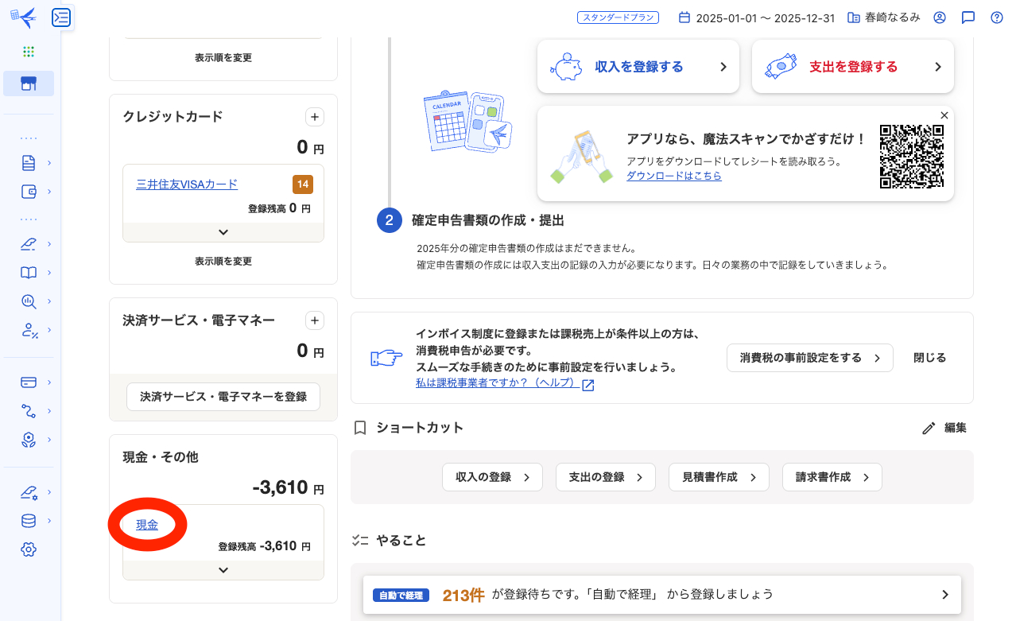The height and width of the screenshot is (621, 1016).
Task: Click the chat bubble icon in the header
Action: point(968,17)
